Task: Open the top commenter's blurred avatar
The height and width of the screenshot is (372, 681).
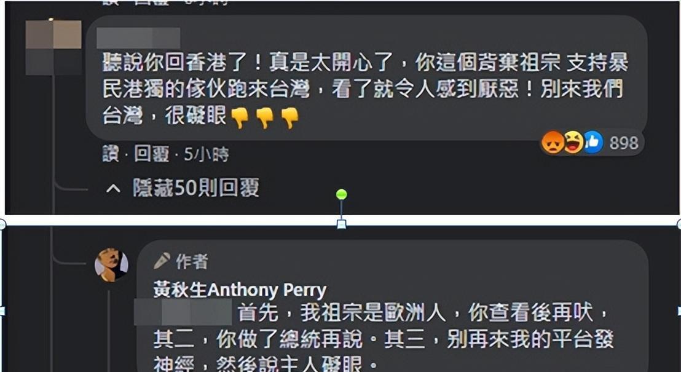Action: (x=53, y=47)
